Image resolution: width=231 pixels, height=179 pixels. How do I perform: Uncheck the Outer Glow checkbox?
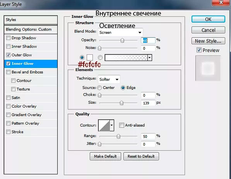tap(8, 55)
